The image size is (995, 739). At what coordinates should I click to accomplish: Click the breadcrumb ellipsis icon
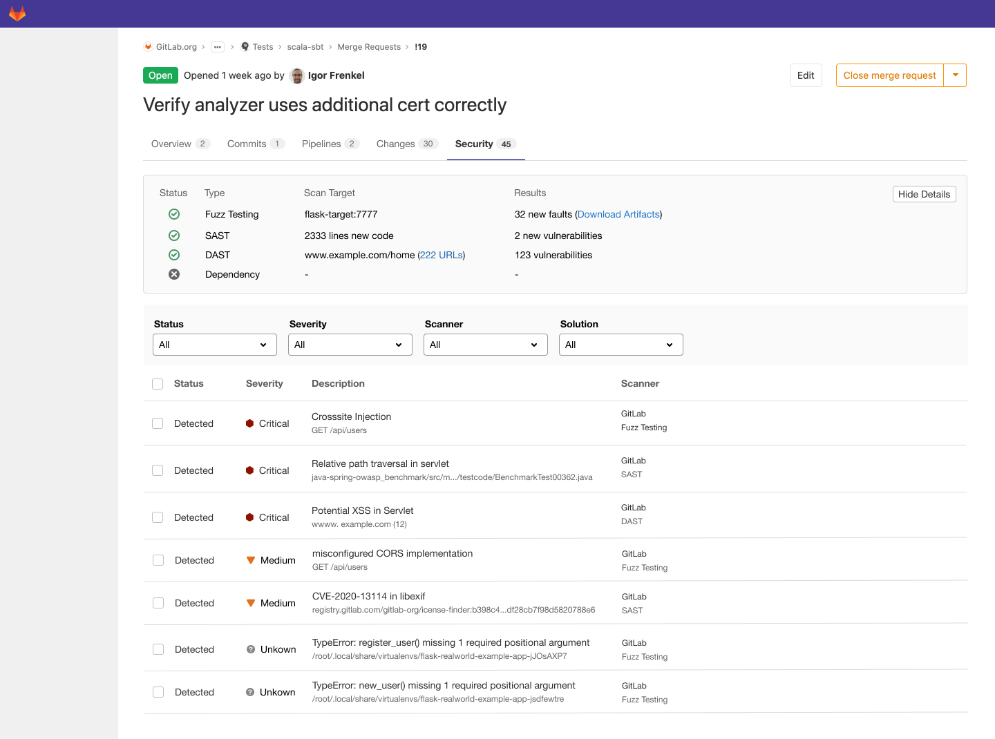pyautogui.click(x=218, y=47)
